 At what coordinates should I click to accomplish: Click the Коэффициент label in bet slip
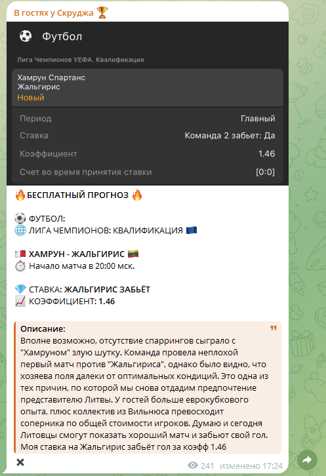(x=49, y=153)
